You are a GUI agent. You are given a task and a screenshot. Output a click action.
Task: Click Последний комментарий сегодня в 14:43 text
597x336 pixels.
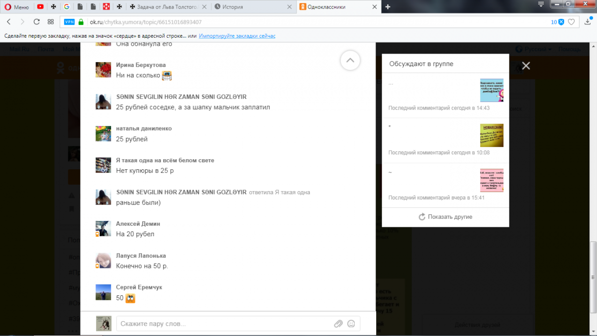439,108
